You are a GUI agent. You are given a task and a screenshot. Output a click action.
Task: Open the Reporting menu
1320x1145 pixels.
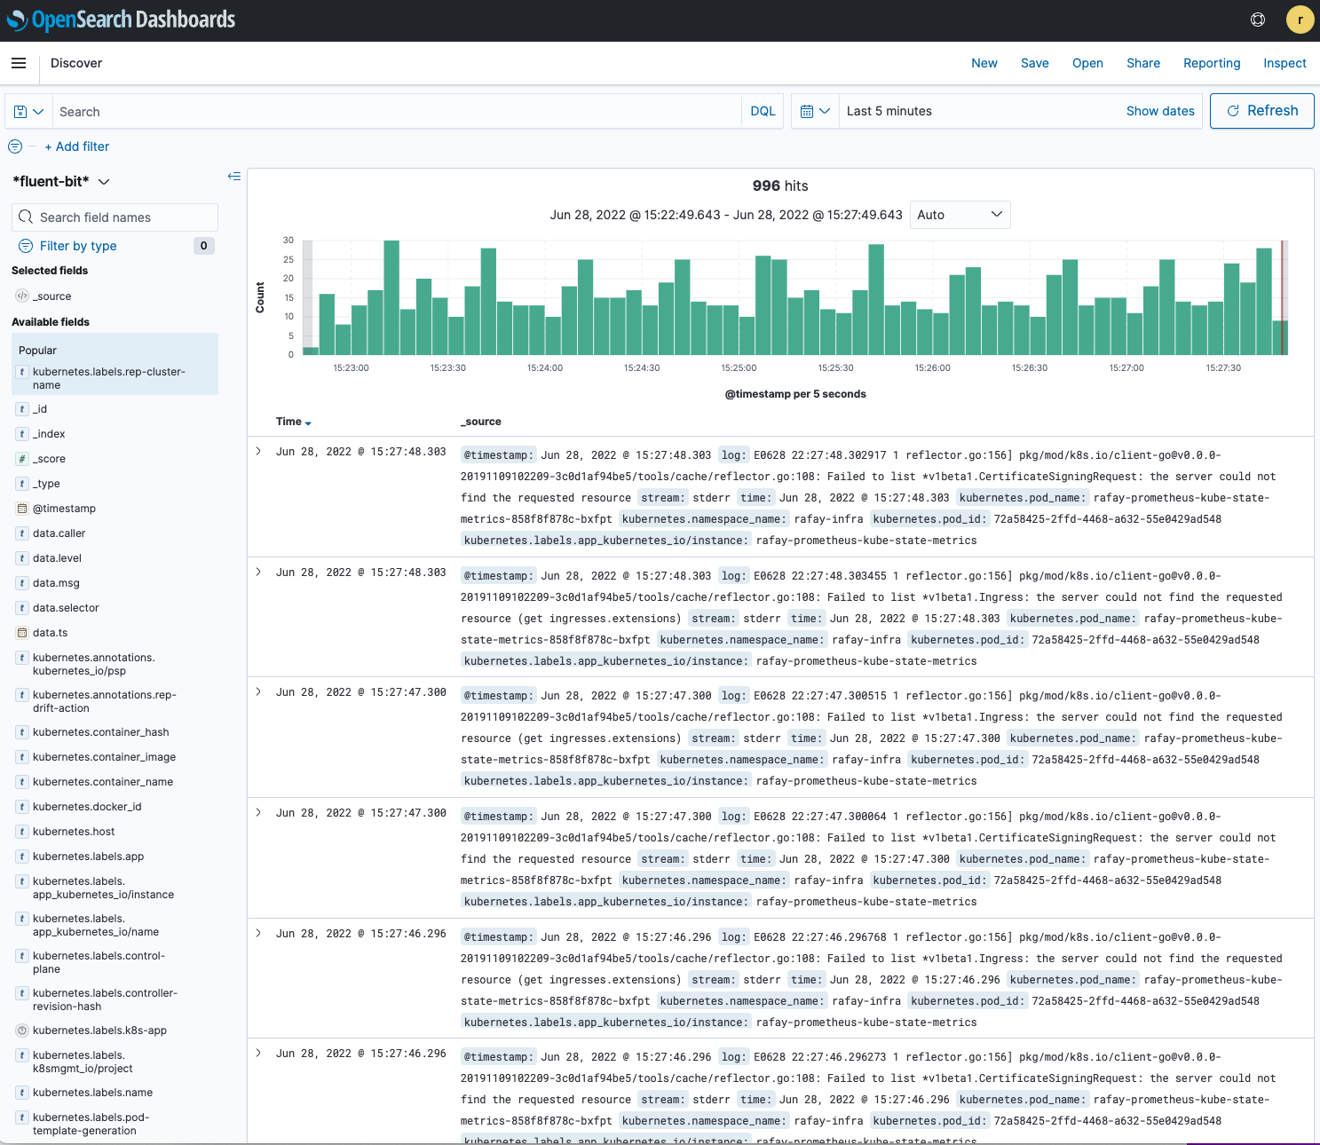(x=1212, y=63)
